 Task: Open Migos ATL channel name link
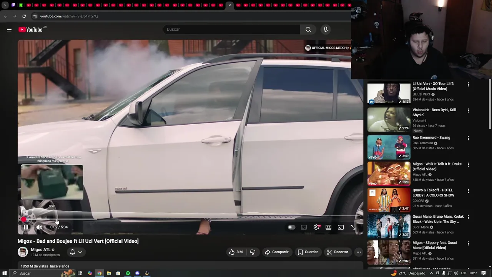[x=40, y=250]
